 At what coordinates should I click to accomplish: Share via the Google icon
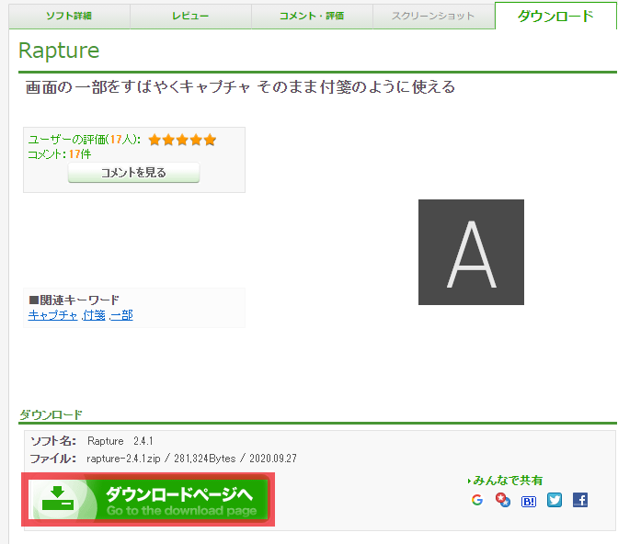[x=477, y=500]
